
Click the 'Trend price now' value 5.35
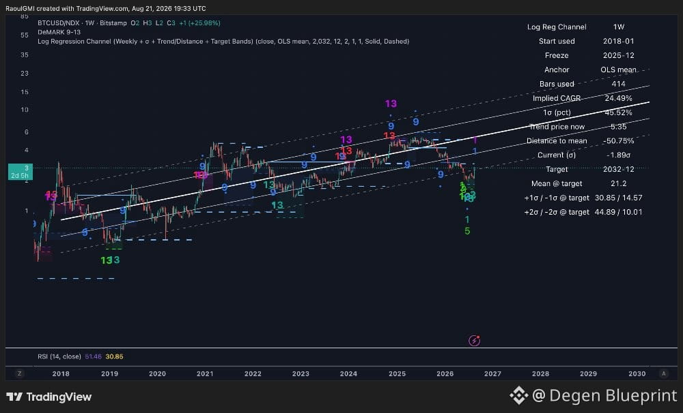point(619,127)
